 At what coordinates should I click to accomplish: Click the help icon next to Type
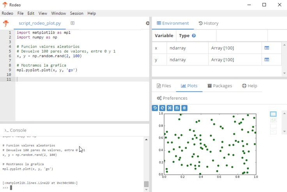(194, 36)
